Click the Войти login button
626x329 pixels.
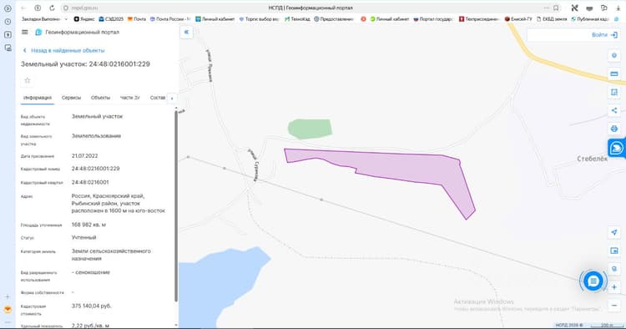(x=604, y=35)
